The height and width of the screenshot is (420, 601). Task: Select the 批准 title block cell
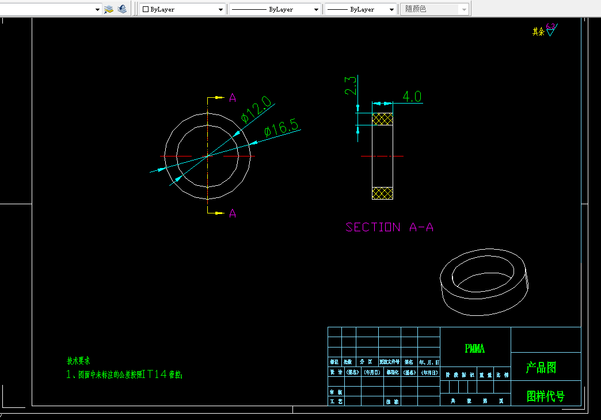pos(392,402)
